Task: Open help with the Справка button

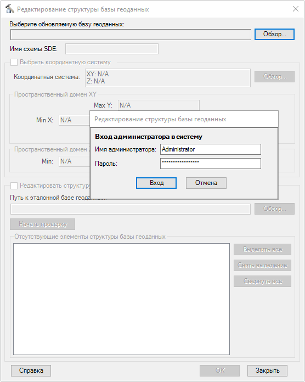Action: pos(31,370)
